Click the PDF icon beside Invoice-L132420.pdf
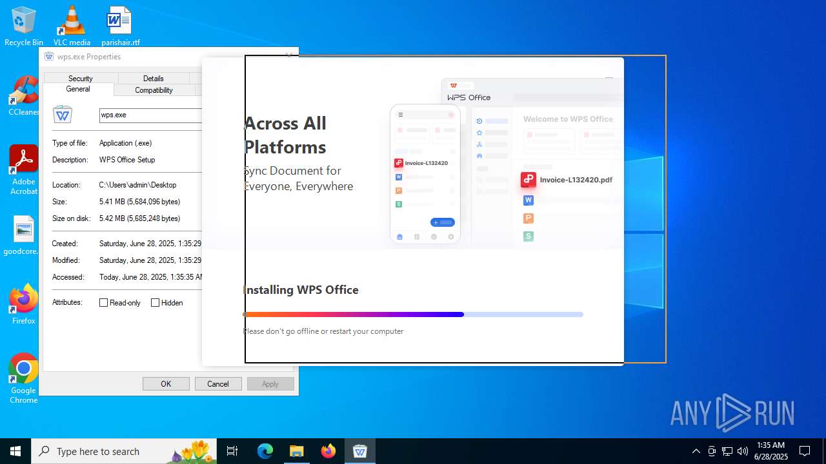This screenshot has height=464, width=826. 529,180
